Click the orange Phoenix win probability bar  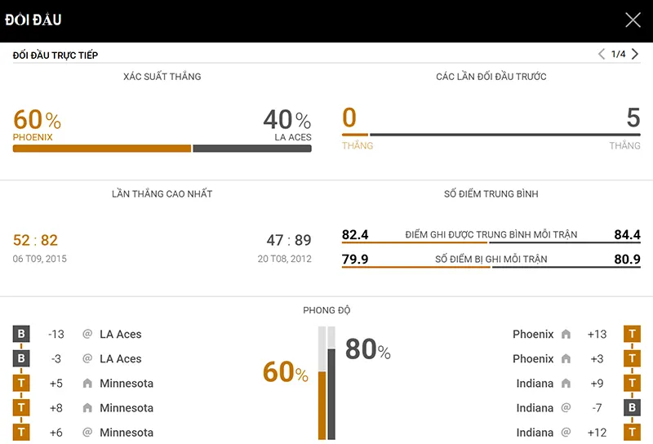pyautogui.click(x=102, y=149)
